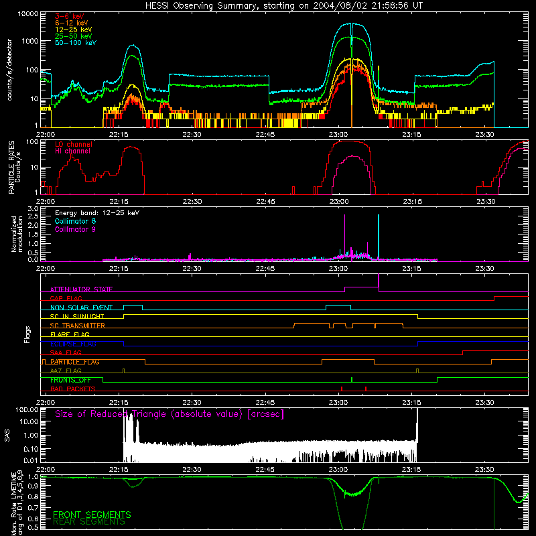536x536 pixels.
Task: Click the 'ECLIPSE FLAG' label
Action: click(x=73, y=344)
